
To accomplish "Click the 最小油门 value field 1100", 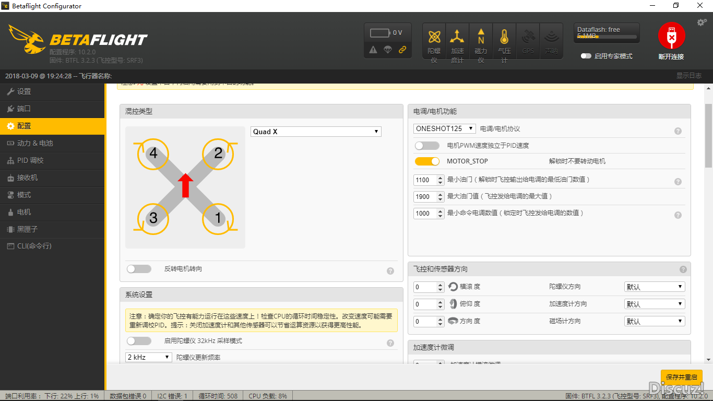I will tap(429, 180).
